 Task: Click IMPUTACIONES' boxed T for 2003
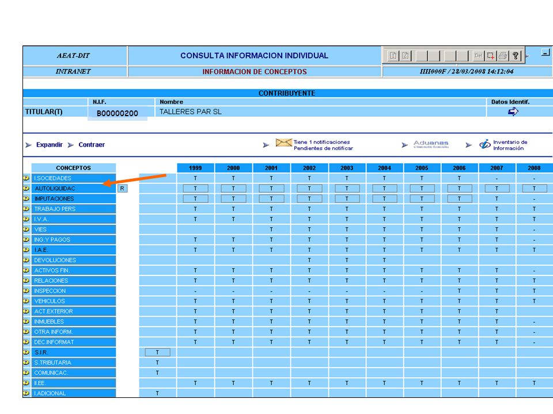[347, 198]
